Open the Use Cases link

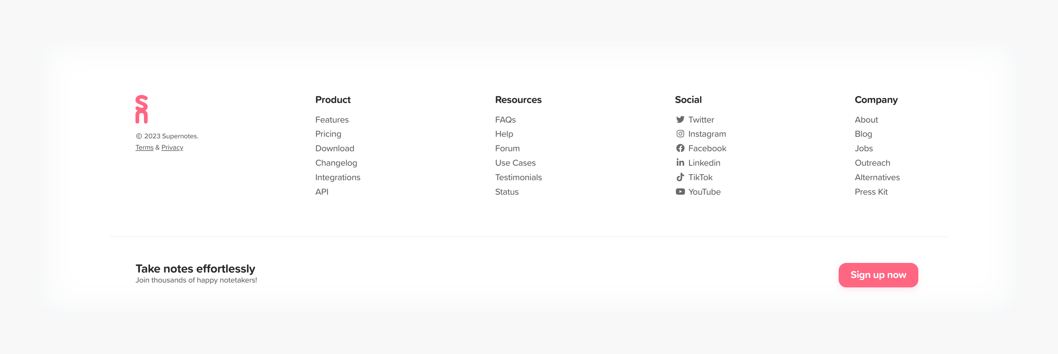[515, 163]
